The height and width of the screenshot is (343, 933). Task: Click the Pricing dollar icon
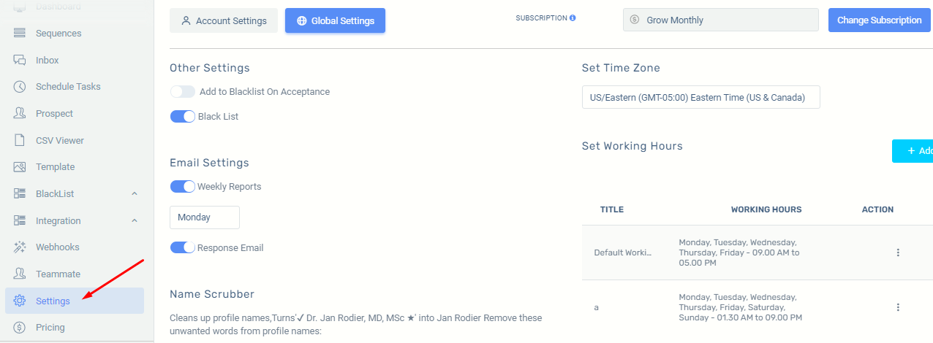(20, 328)
